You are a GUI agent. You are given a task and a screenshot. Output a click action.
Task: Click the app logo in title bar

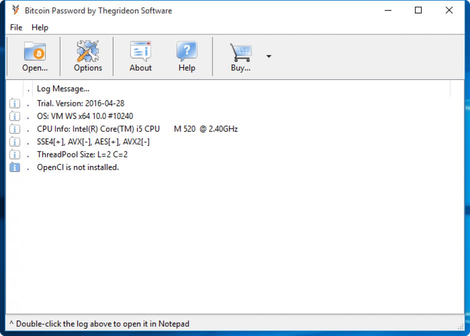pyautogui.click(x=16, y=10)
